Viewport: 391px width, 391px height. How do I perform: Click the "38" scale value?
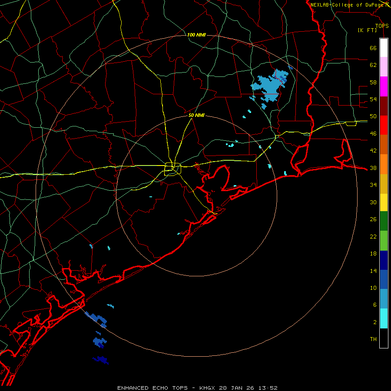[373, 168]
